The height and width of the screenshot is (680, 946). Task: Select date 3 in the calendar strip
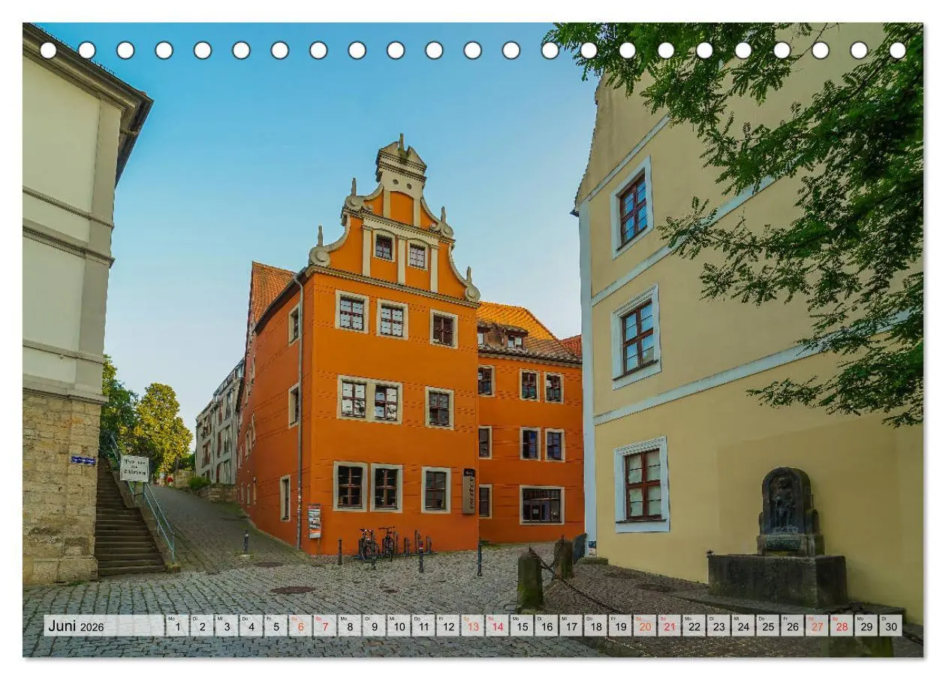coord(227,626)
